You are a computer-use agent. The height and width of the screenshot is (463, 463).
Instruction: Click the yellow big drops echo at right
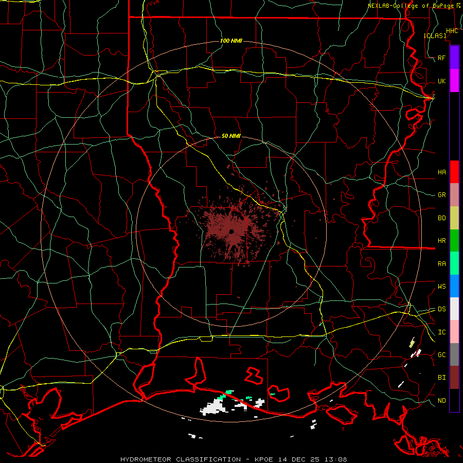point(412,344)
